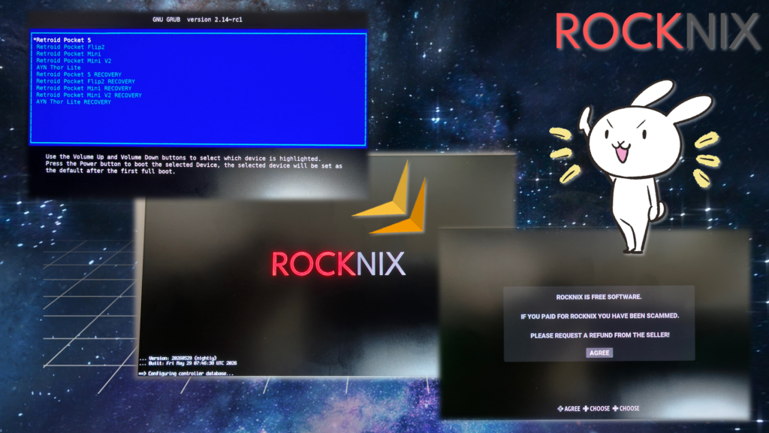Select the Retroid Pocket 5 boot entry
769x433 pixels.
click(62, 40)
